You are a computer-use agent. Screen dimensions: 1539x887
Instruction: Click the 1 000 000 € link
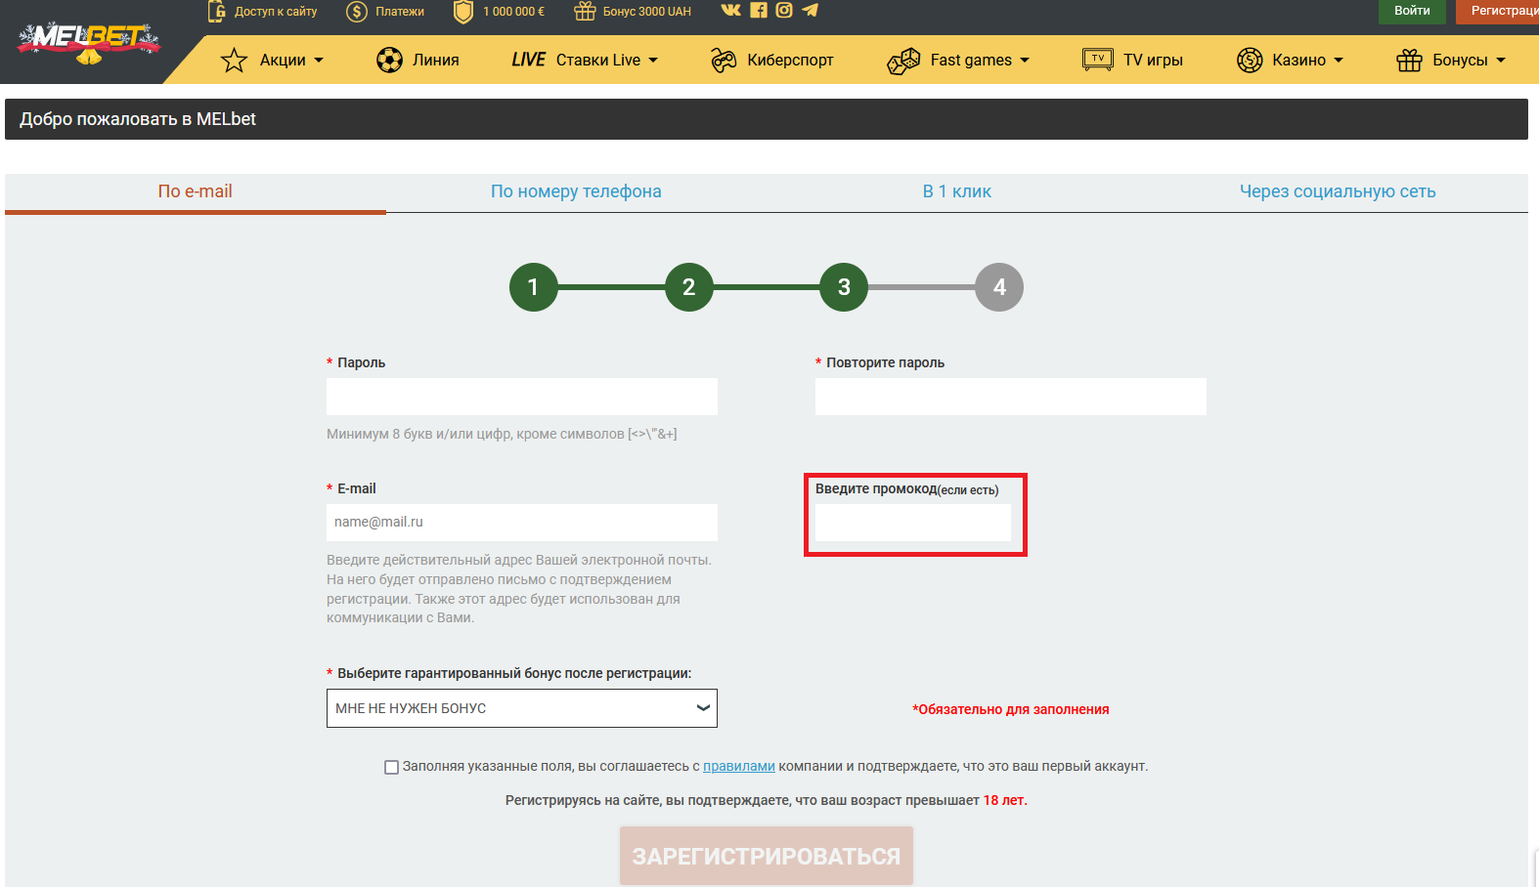pyautogui.click(x=513, y=12)
